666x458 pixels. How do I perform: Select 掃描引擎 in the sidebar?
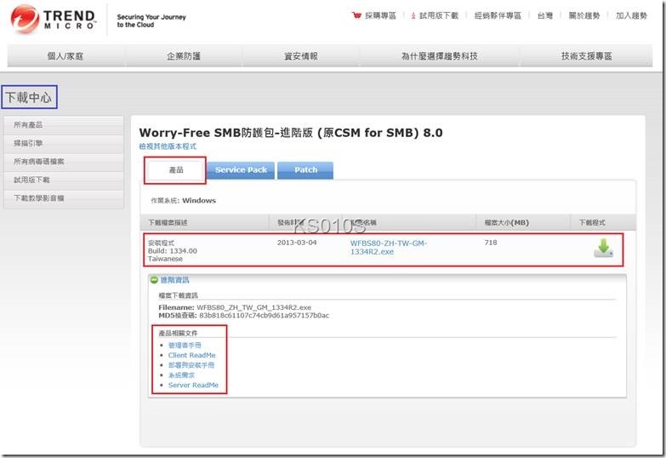(63, 143)
